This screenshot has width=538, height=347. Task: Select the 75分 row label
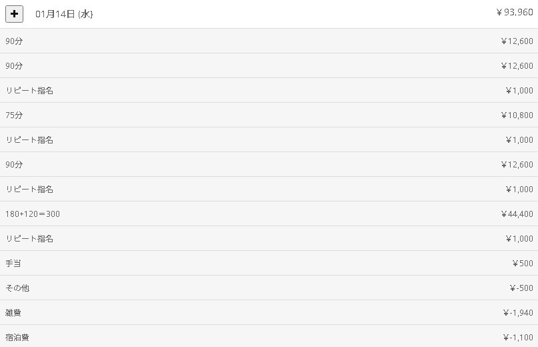(x=14, y=115)
